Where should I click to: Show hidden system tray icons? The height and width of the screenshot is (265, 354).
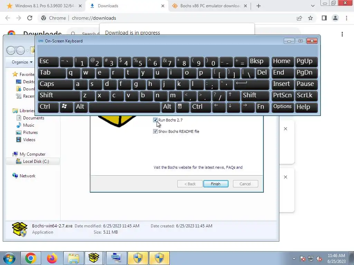294,259
